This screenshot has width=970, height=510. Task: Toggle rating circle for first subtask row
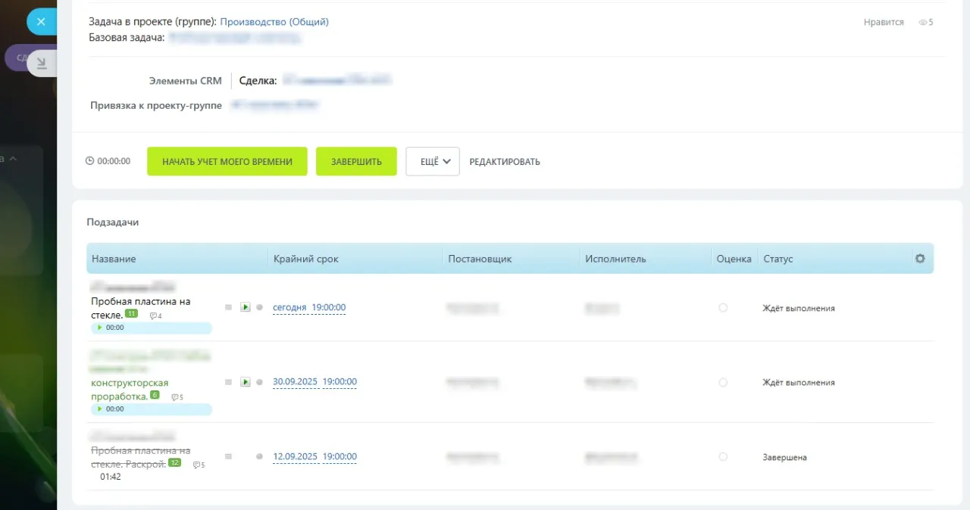point(723,308)
